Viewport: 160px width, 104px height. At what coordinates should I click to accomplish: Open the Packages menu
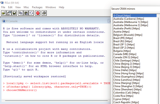[x=37, y=7]
